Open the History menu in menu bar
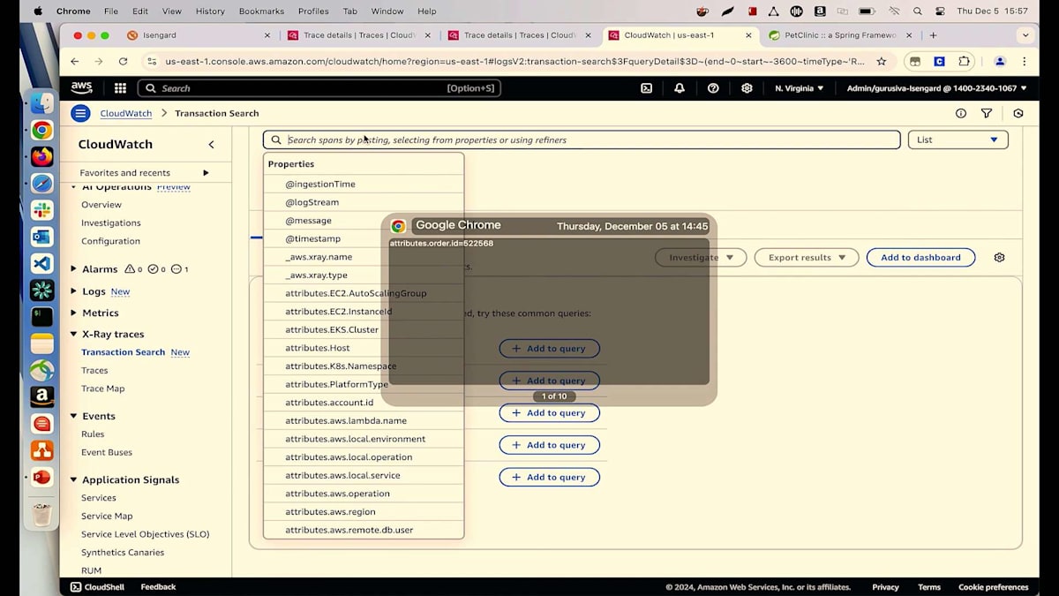Screen dimensions: 1059x596 click(x=210, y=11)
